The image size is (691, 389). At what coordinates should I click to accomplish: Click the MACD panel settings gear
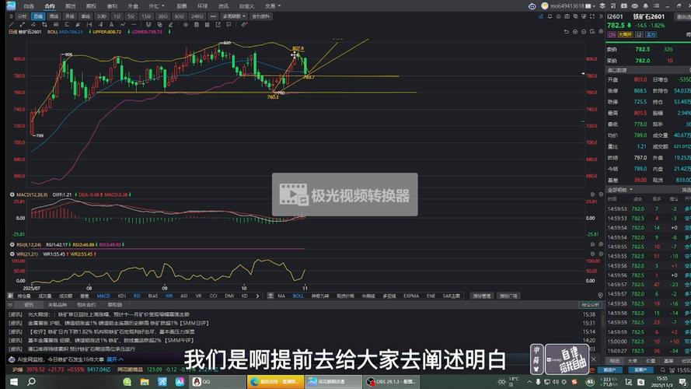[x=593, y=194]
